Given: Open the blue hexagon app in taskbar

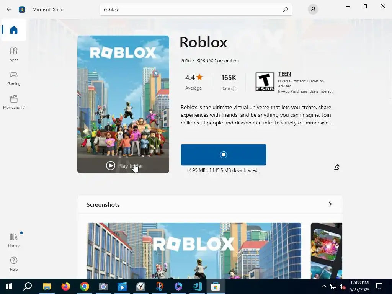Looking at the screenshot, I should click(x=178, y=286).
